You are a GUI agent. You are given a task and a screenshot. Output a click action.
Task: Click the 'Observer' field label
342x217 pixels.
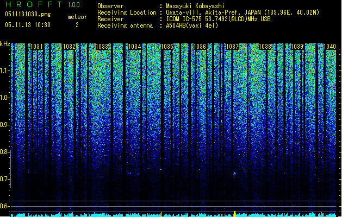click(110, 6)
